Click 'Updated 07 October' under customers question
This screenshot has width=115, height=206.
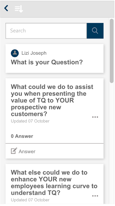(30, 121)
